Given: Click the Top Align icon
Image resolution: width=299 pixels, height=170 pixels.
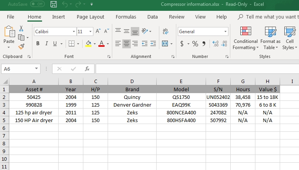Looking at the screenshot, I should point(118,31).
